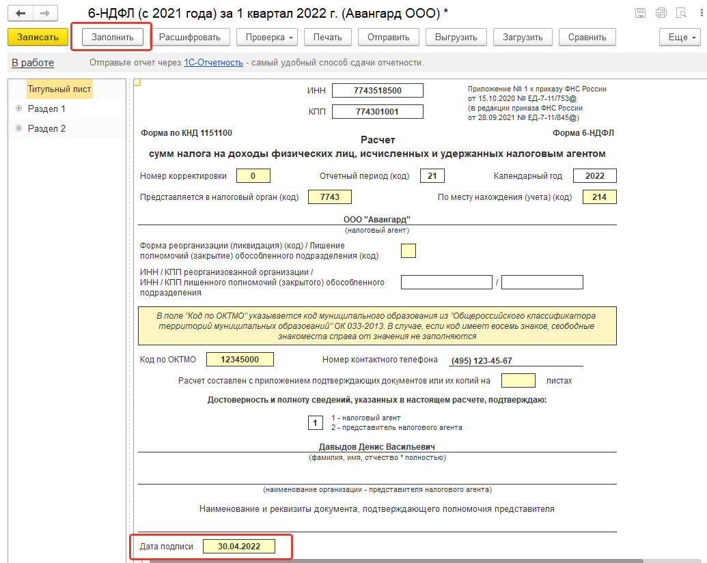Select Титульный лист in the section tree

[x=59, y=89]
